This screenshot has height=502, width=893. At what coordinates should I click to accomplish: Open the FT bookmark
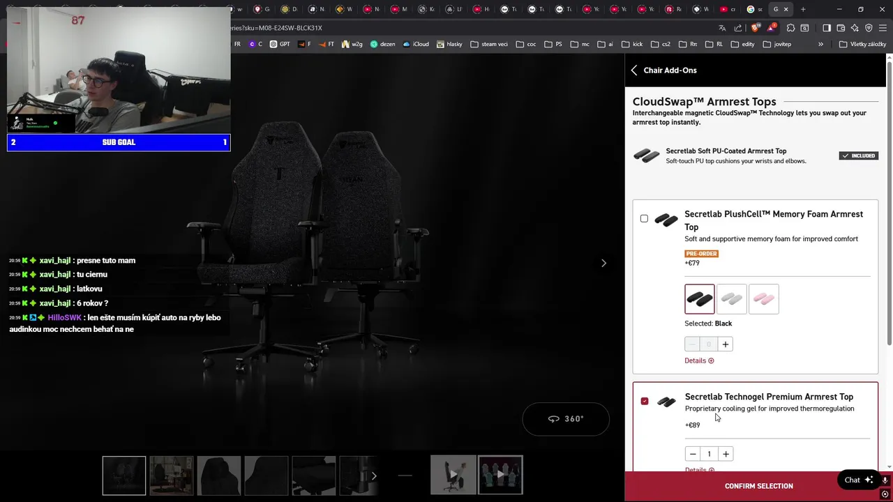pos(327,44)
